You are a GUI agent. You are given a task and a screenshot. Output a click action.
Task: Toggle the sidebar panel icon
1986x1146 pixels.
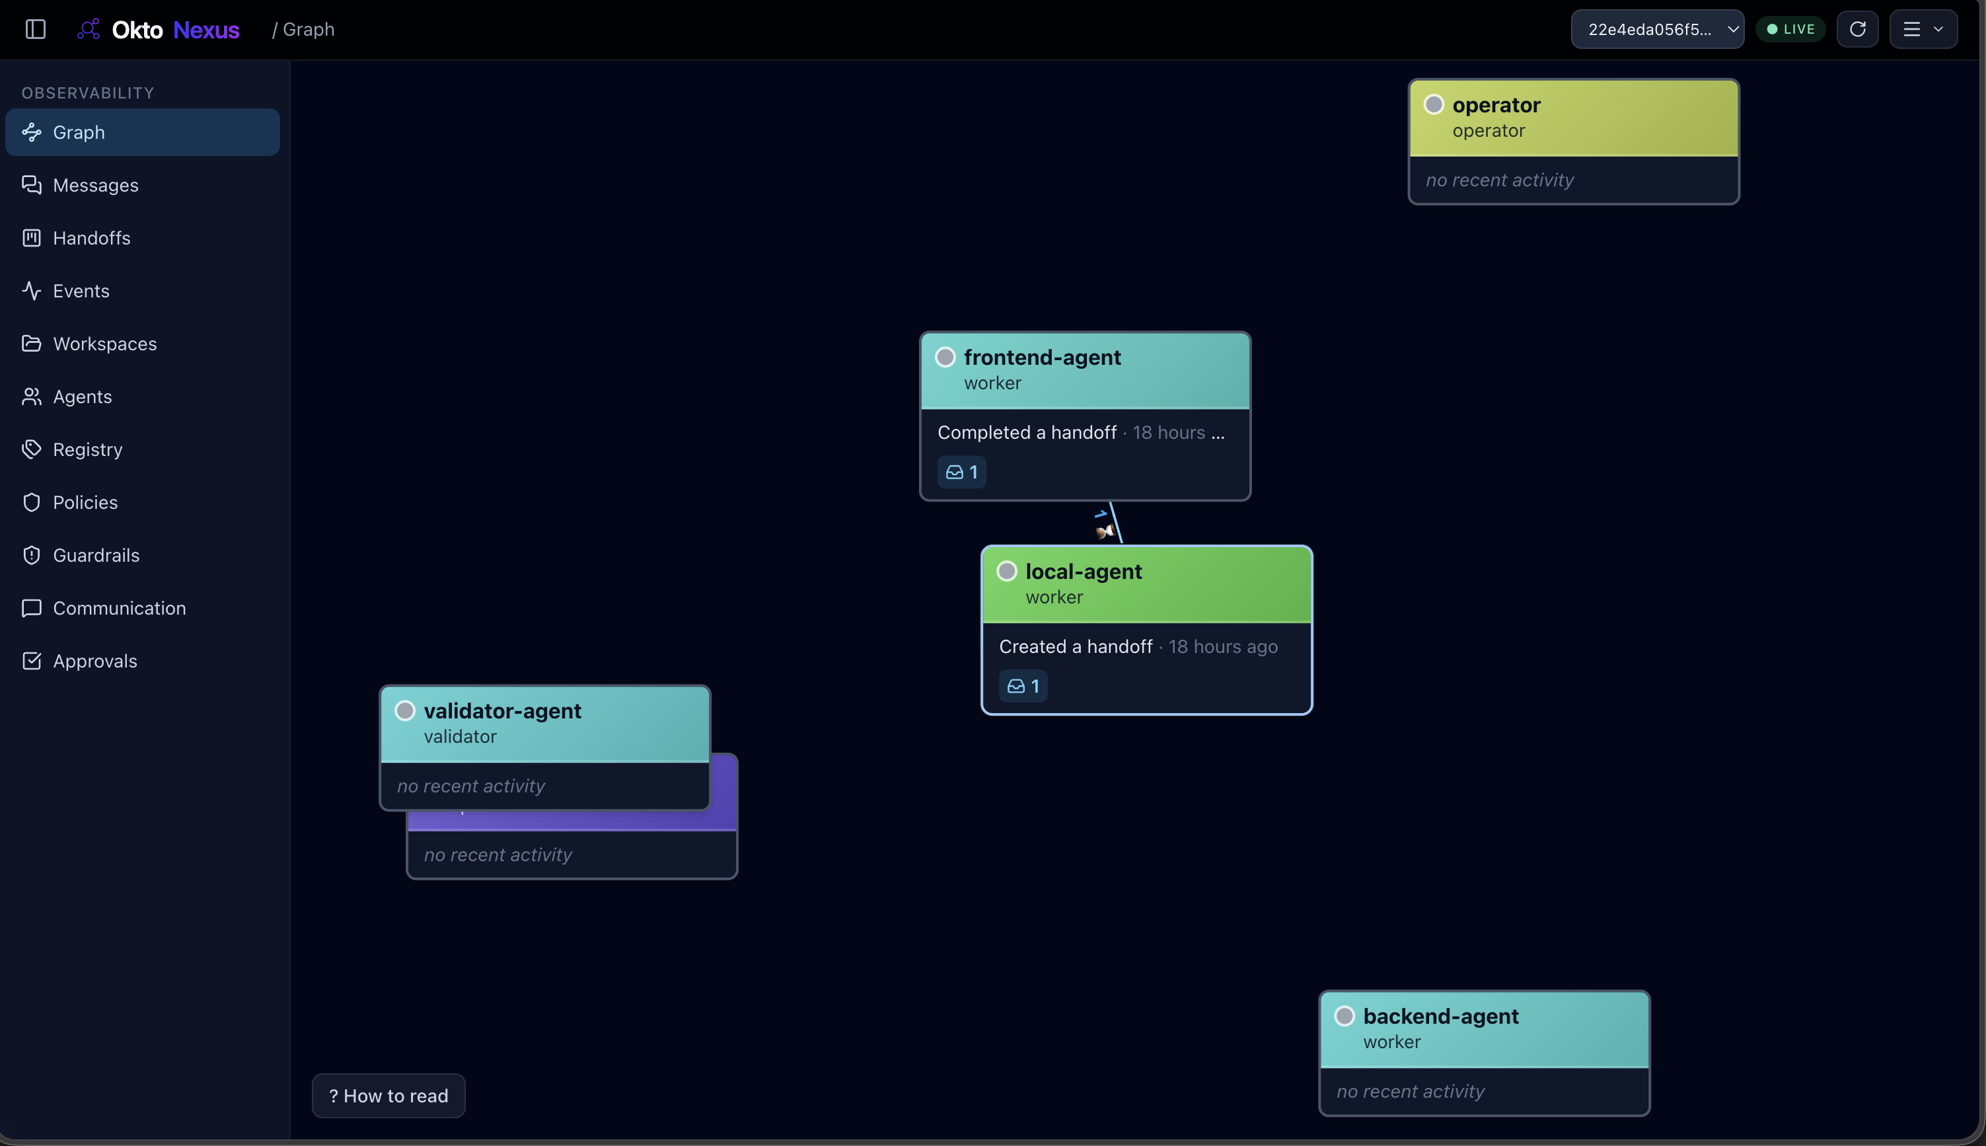tap(36, 29)
